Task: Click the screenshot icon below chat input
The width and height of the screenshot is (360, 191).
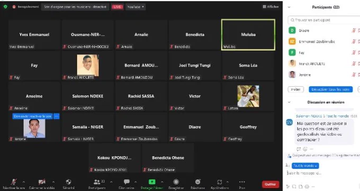Action: coord(294,187)
